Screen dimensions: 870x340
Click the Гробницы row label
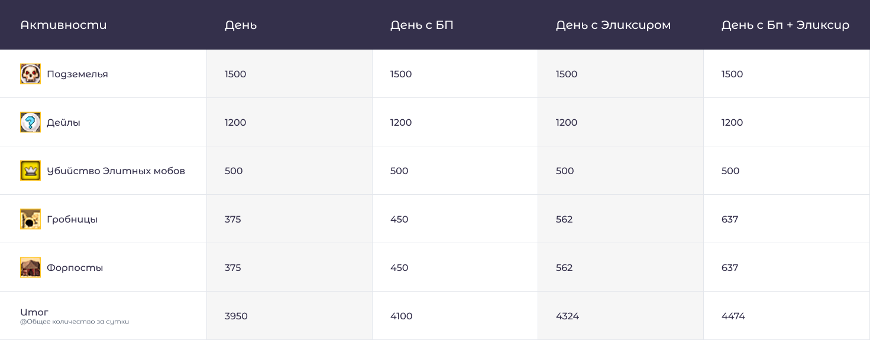[x=72, y=220]
